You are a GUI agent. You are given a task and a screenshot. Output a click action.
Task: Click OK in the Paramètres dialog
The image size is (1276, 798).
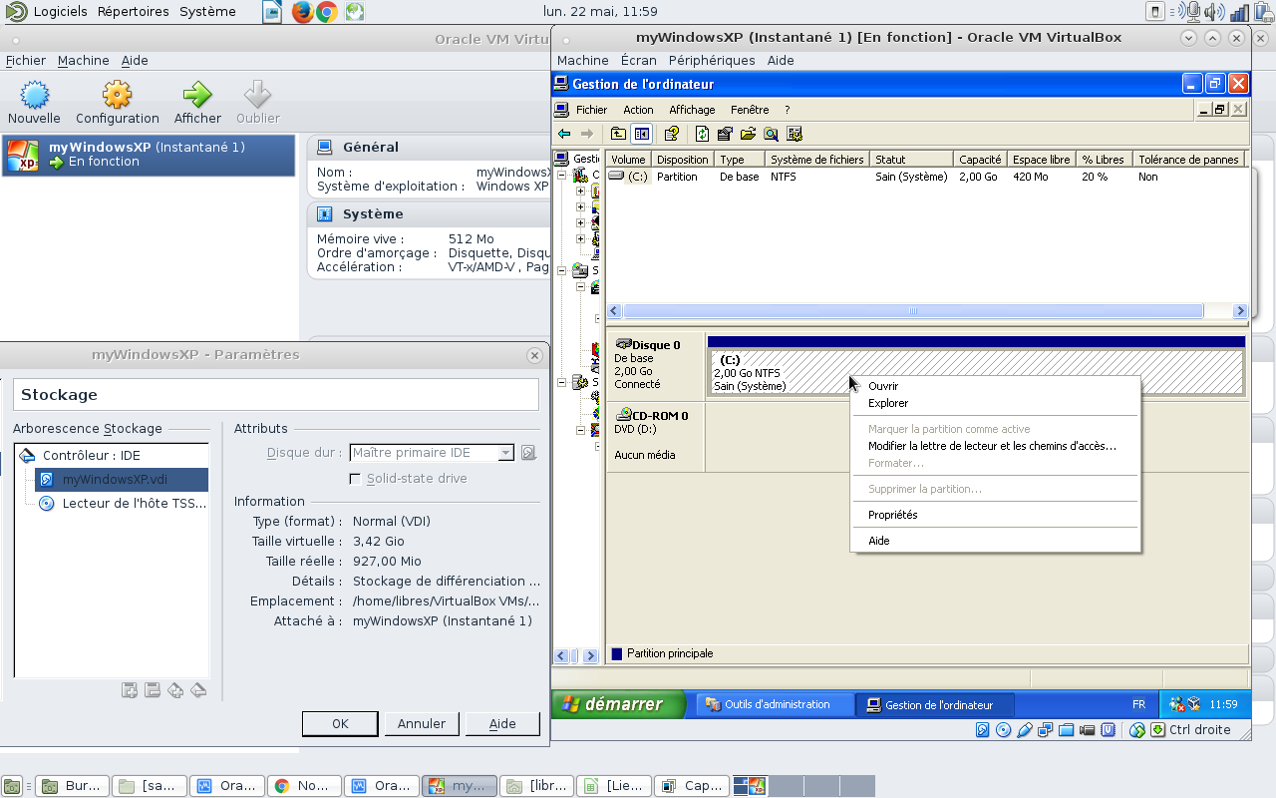340,724
